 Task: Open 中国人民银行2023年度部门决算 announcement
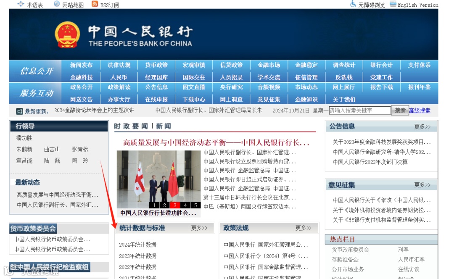point(370,162)
